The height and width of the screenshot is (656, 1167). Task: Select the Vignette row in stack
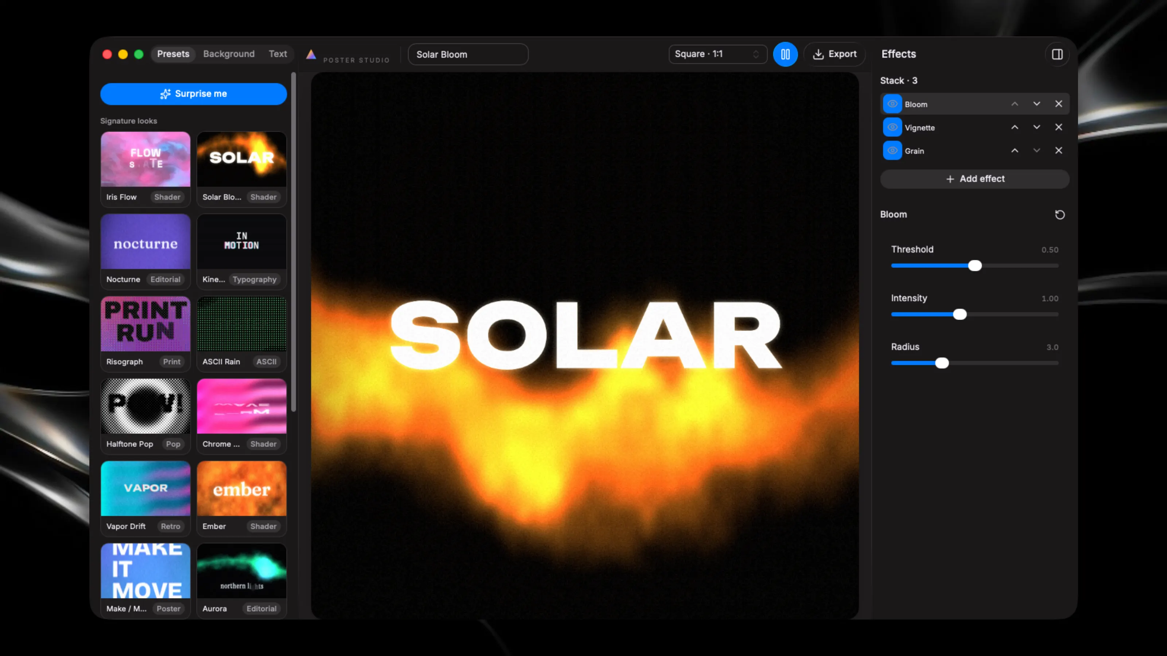(974, 127)
